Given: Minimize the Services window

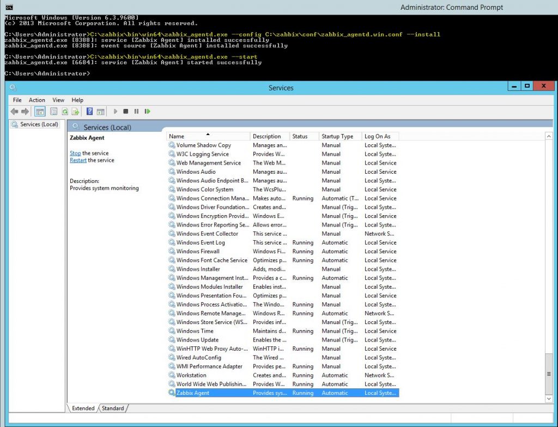Looking at the screenshot, I should (x=514, y=86).
